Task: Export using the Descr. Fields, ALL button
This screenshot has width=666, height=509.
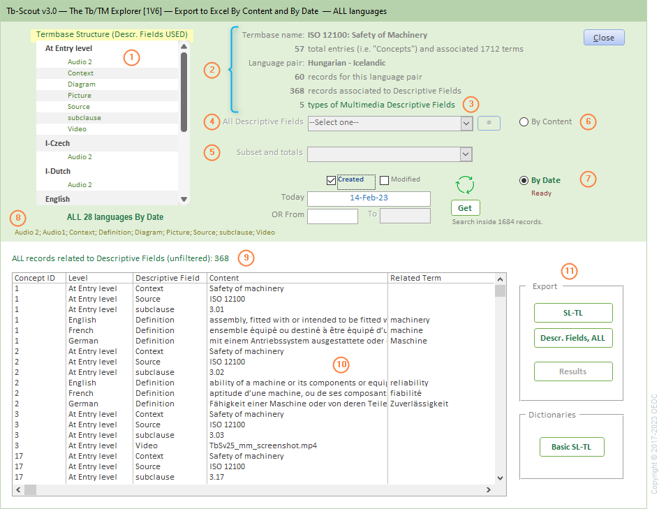Action: tap(572, 339)
